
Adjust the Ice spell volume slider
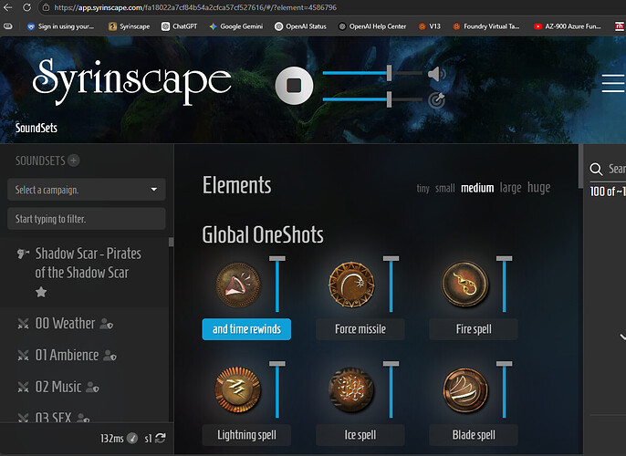tap(391, 389)
